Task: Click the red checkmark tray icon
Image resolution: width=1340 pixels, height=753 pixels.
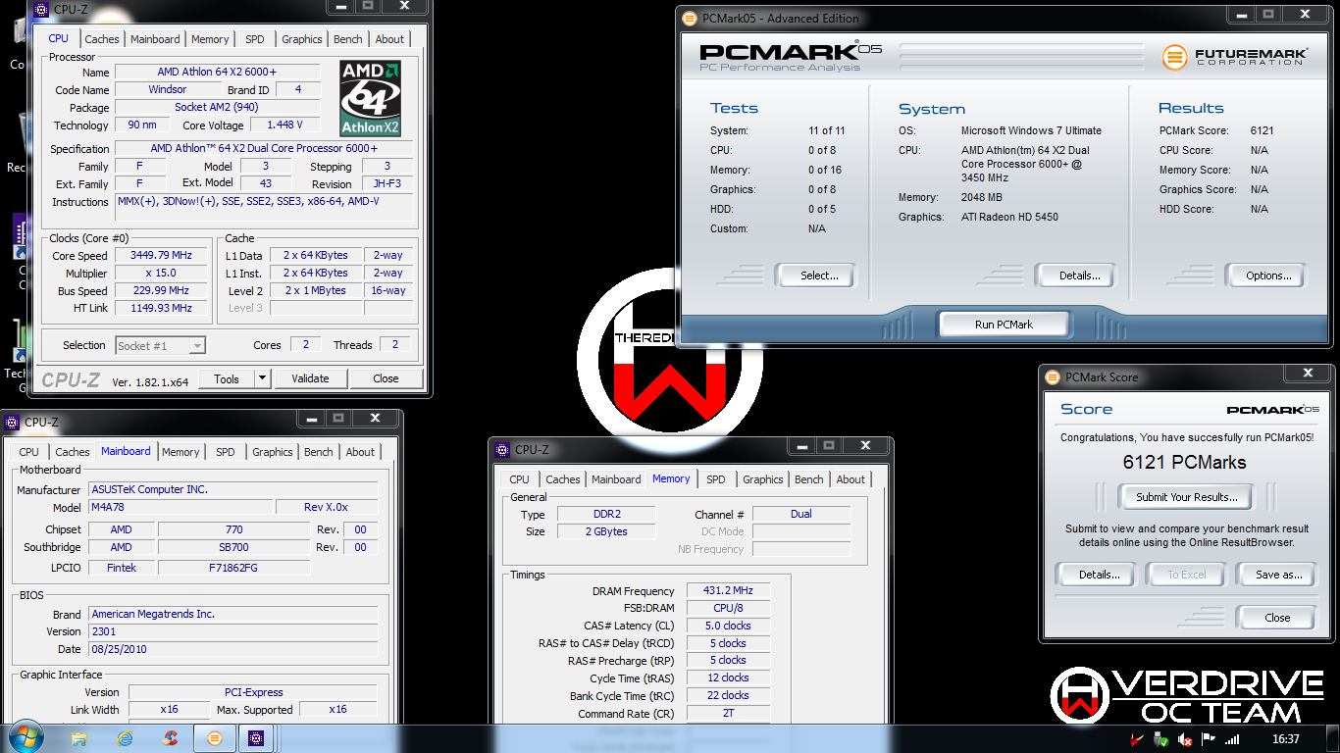Action: point(1138,740)
